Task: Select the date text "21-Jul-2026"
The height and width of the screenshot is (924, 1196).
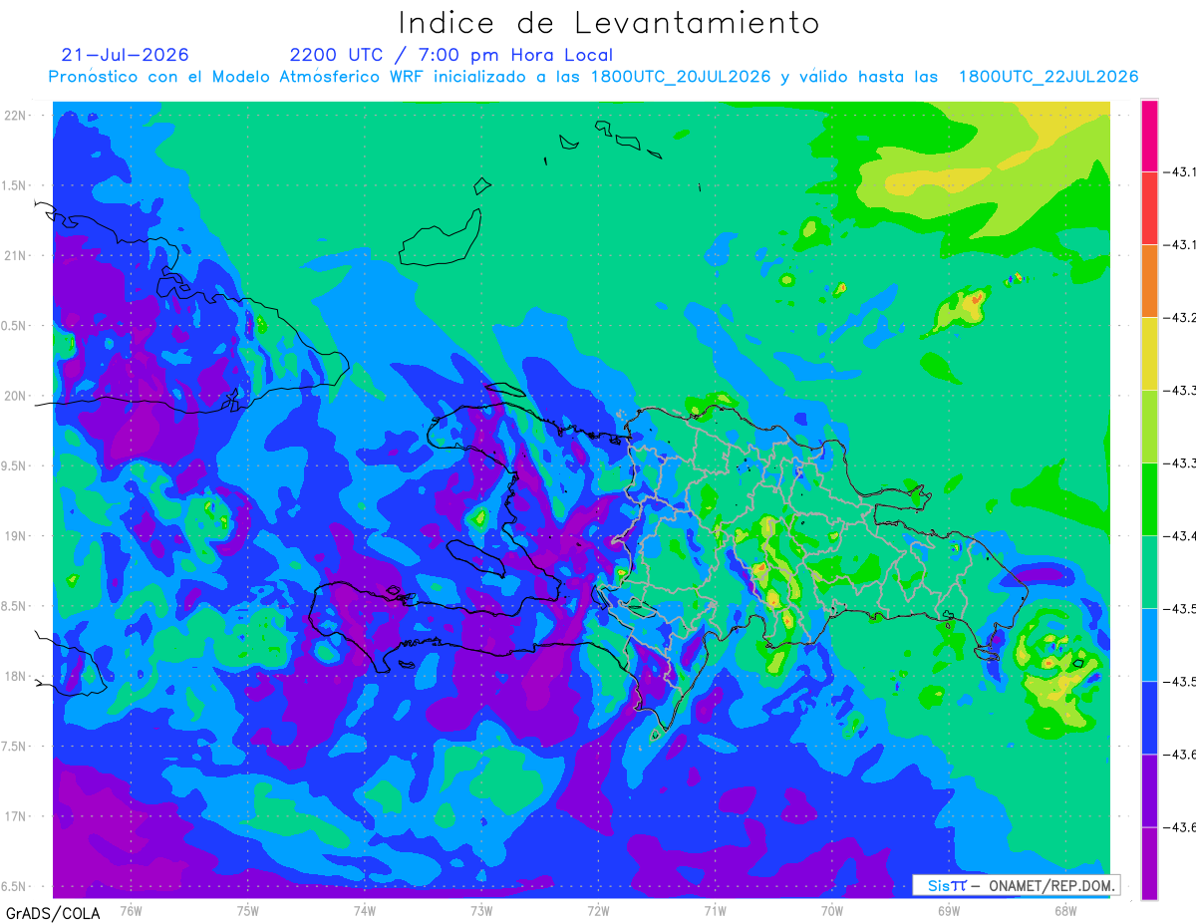Action: coord(125,55)
